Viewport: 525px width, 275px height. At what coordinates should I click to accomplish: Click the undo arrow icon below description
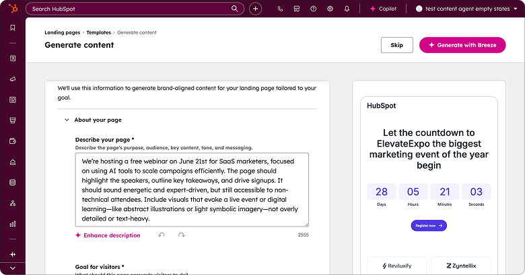(x=162, y=235)
